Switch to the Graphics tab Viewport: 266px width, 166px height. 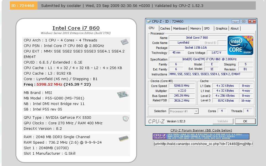pyautogui.click(x=221, y=28)
